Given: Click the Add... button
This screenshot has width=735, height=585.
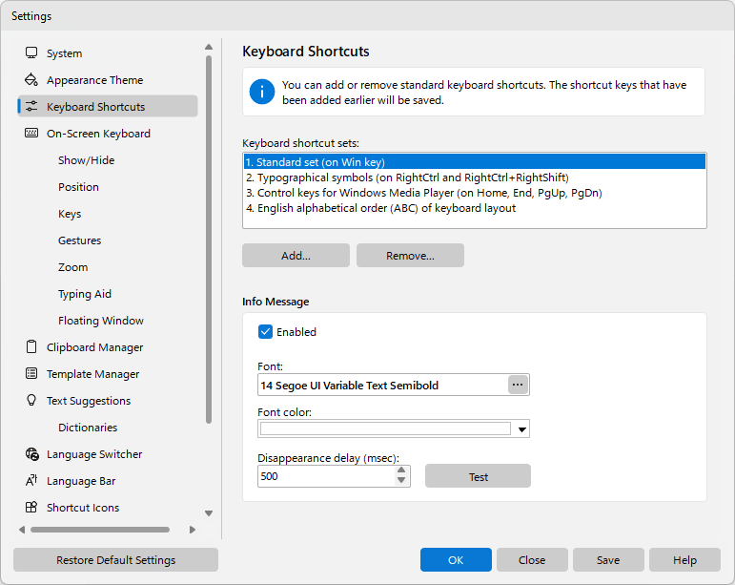Looking at the screenshot, I should tap(296, 255).
